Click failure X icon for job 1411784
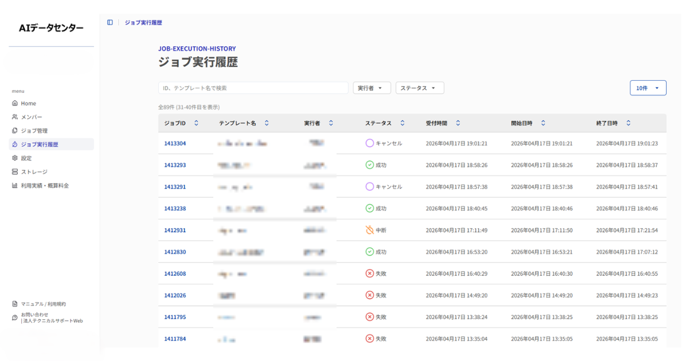The width and height of the screenshot is (688, 361). [x=370, y=339]
